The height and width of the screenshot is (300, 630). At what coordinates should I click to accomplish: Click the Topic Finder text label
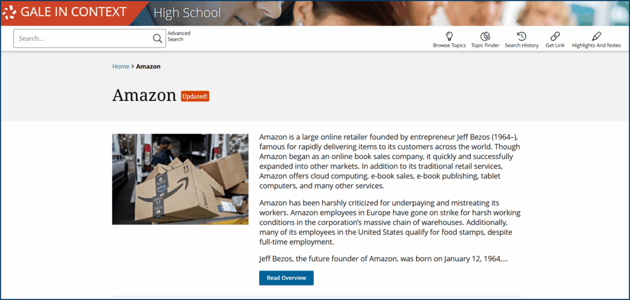[x=485, y=46]
